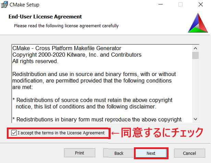
Task: Click the CMake triangle logo
Action: (x=198, y=23)
